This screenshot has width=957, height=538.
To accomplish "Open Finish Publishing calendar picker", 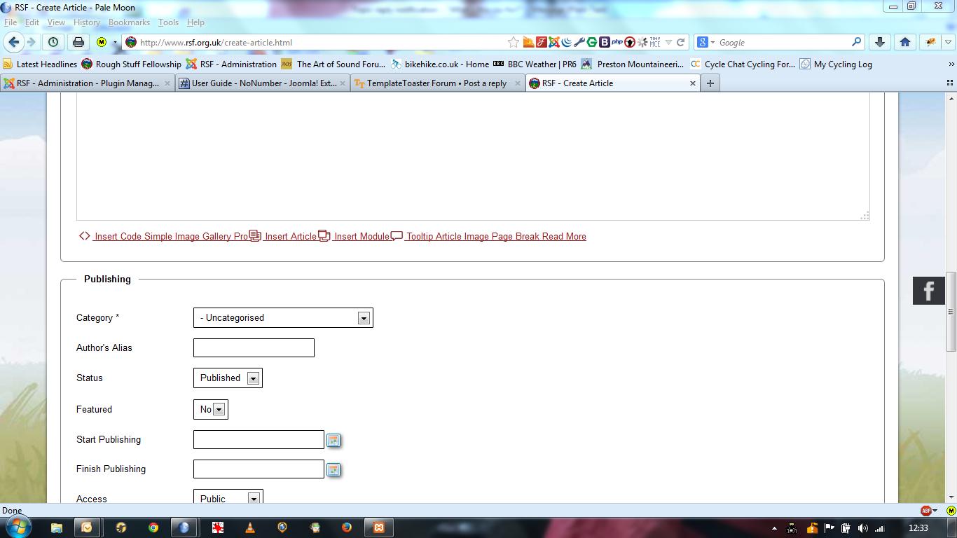I will tap(333, 469).
